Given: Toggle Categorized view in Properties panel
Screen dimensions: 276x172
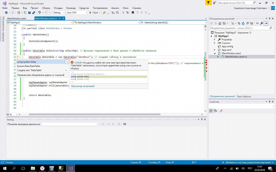Looking at the screenshot, I should [x=211, y=111].
